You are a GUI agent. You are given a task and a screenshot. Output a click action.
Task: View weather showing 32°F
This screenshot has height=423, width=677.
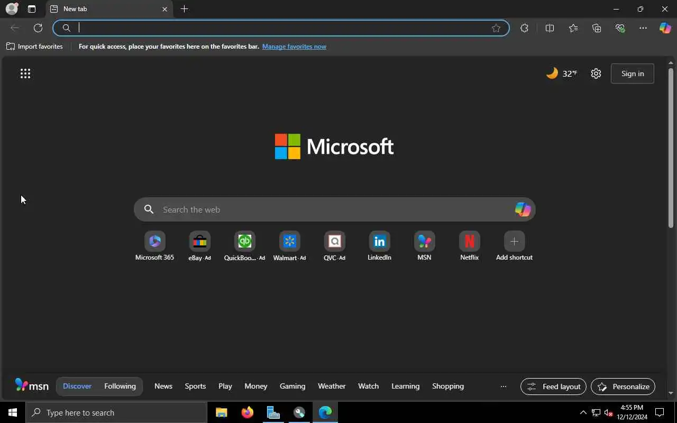(561, 73)
